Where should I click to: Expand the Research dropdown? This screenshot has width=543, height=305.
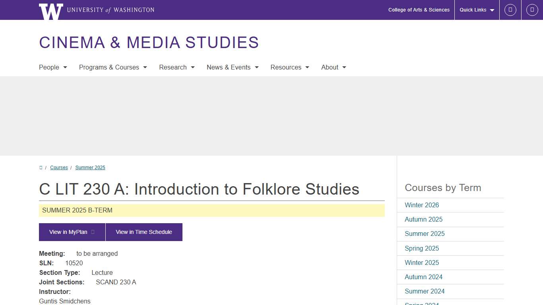176,67
